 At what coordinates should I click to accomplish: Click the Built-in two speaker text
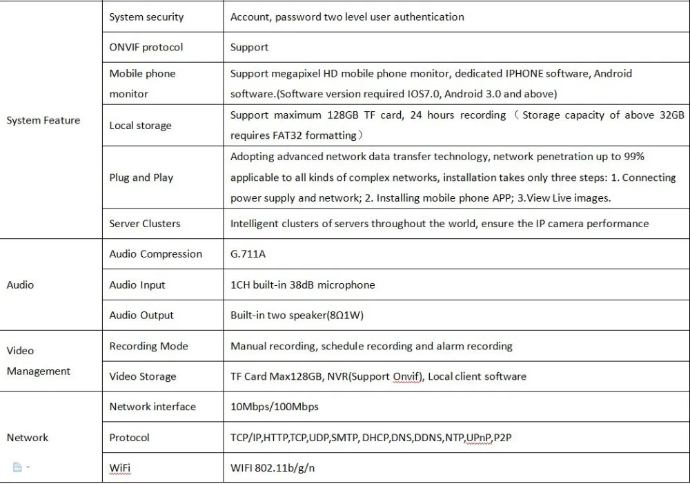297,316
